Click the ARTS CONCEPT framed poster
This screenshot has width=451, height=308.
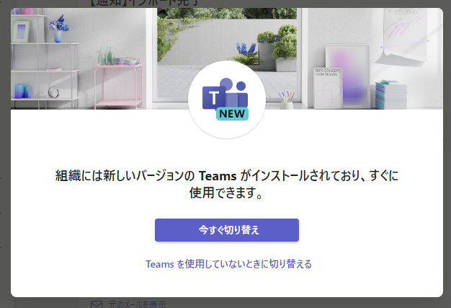coord(328,88)
